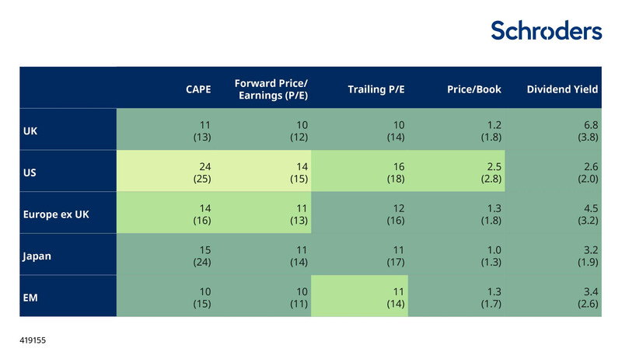The height and width of the screenshot is (352, 622).
Task: Select the Japan row label
Action: [x=37, y=254]
